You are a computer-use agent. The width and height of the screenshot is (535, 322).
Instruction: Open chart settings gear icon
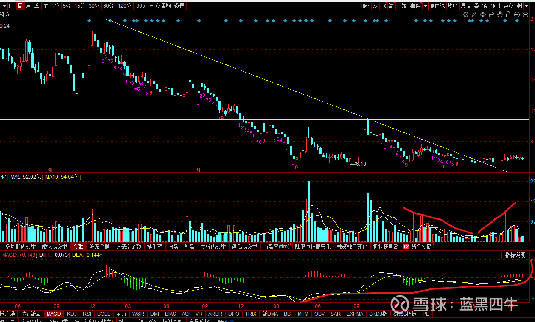pyautogui.click(x=466, y=14)
